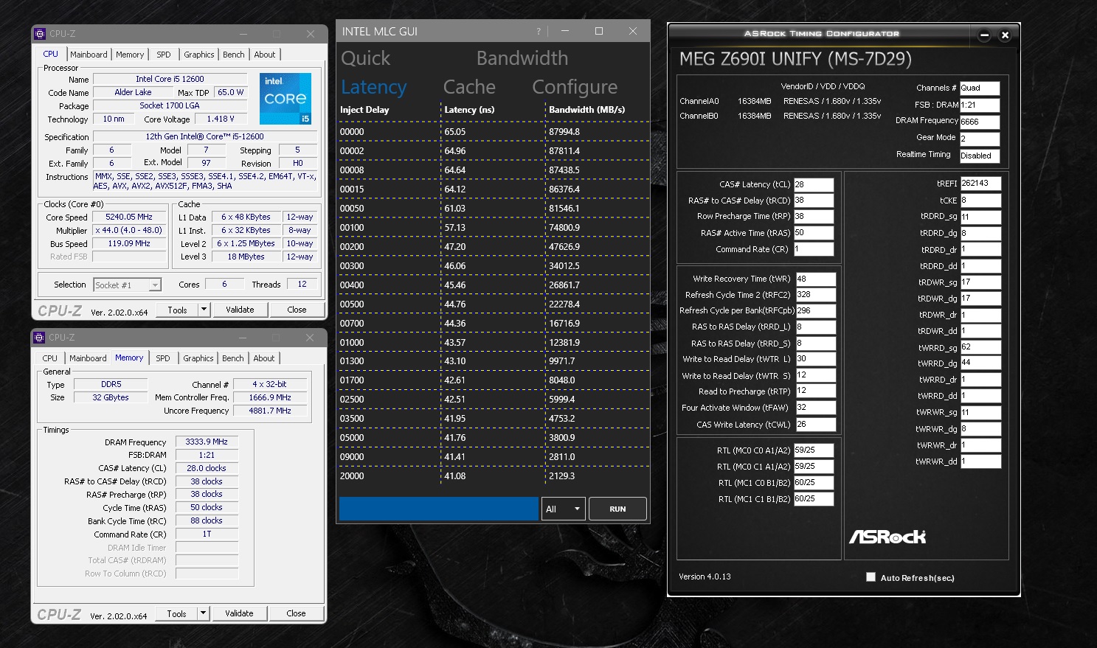Image resolution: width=1097 pixels, height=648 pixels.
Task: Click the Uncore Frequency value "4881.7 MHz"
Action: [270, 411]
